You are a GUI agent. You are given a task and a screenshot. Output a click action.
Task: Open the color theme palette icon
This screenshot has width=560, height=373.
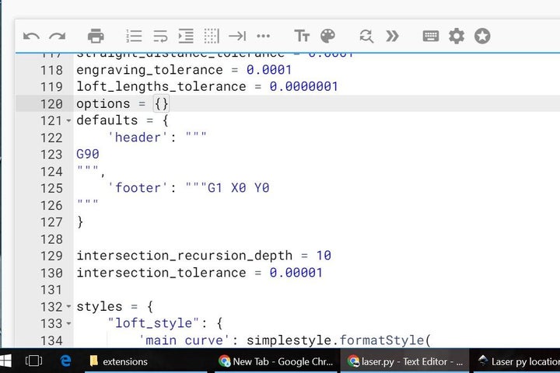tap(327, 36)
